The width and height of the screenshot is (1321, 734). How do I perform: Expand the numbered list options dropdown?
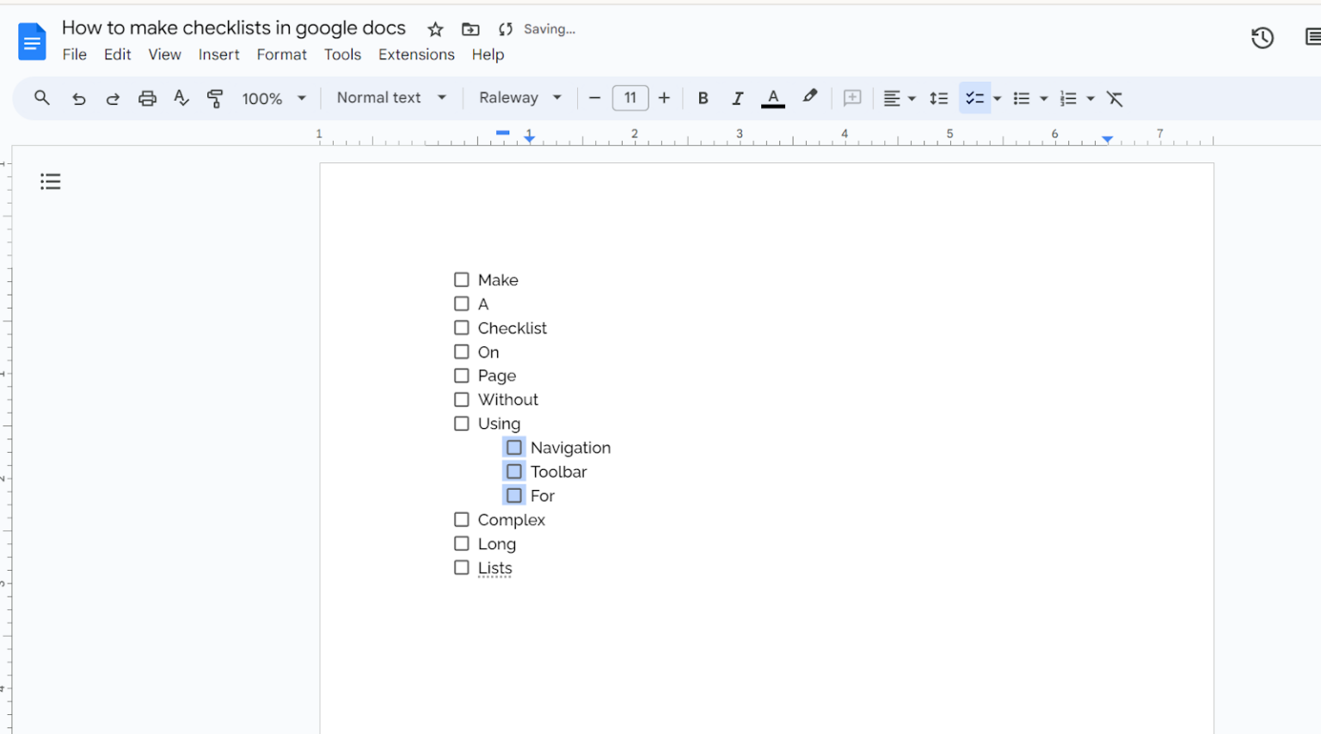tap(1091, 98)
